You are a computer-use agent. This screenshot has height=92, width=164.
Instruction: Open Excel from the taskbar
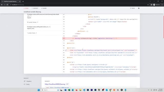tap(69, 90)
